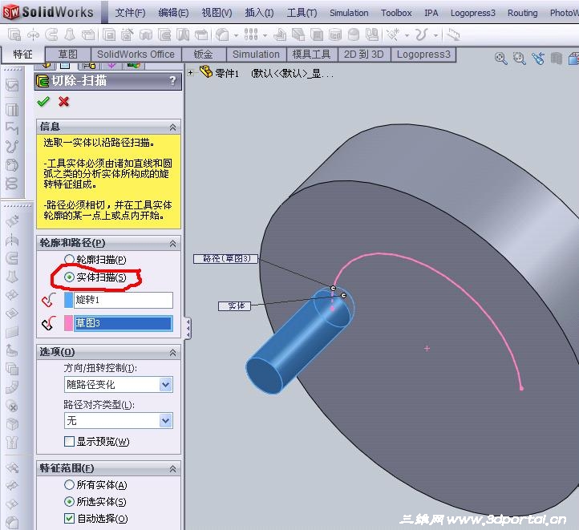Collapse the 信息 section
Screen dimensions: 579x530
172,127
